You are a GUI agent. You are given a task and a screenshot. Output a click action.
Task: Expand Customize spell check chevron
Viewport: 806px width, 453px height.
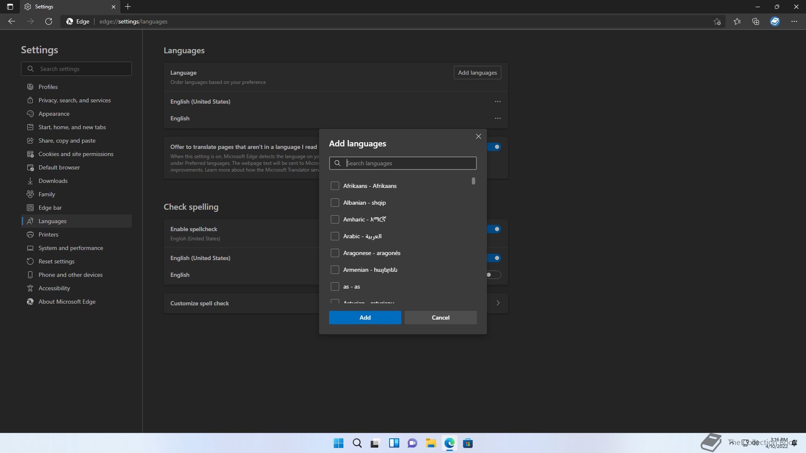(x=498, y=303)
